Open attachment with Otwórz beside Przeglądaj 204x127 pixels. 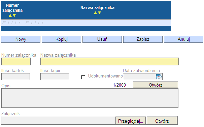(162, 121)
